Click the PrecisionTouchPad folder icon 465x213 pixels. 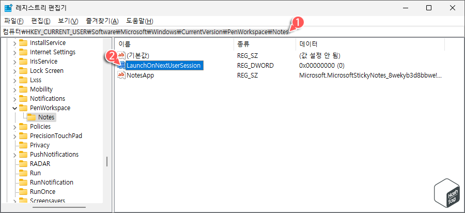(23, 136)
